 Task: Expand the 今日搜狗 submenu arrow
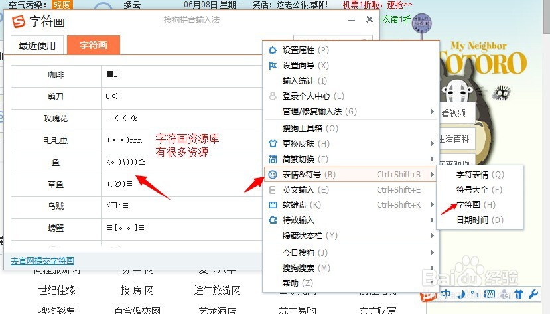(432, 253)
